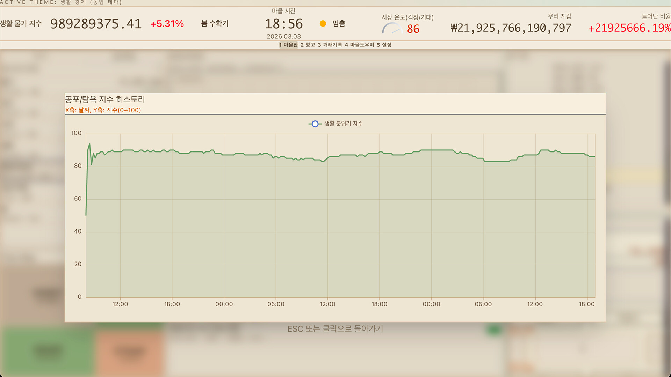This screenshot has height=377, width=671.
Task: Open the 3 거래기록 tab
Action: (330, 45)
